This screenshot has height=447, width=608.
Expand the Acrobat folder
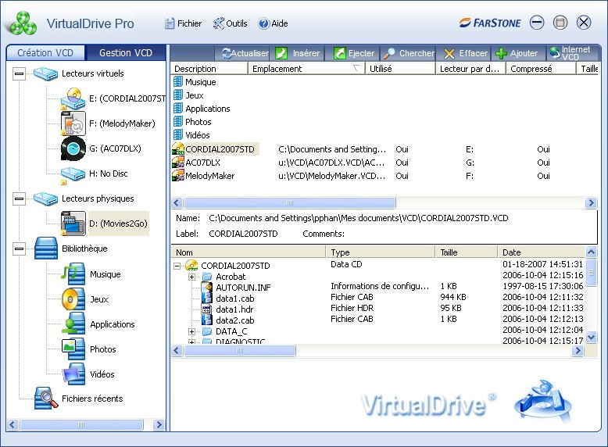[191, 277]
